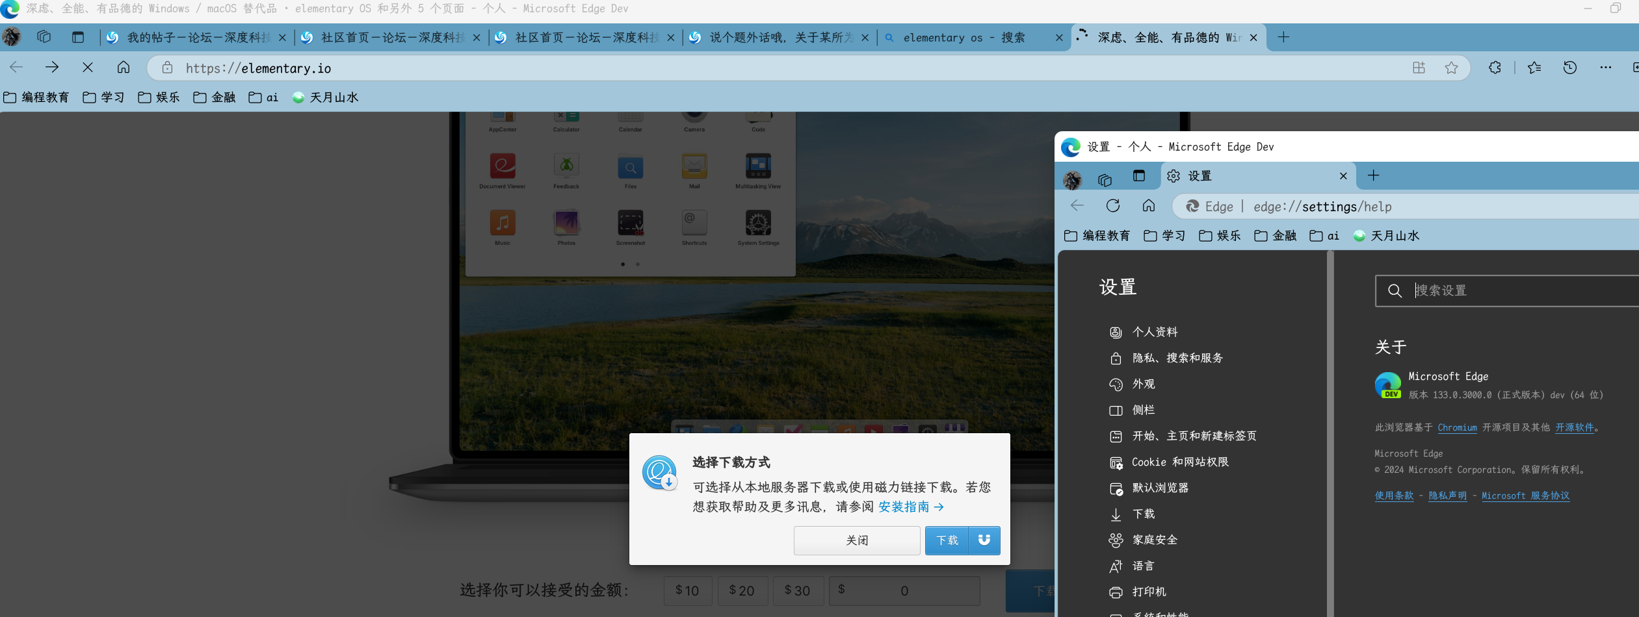Open 编程教育 bookmark folder in main window
Screen dimensions: 1639x617
click(36, 97)
